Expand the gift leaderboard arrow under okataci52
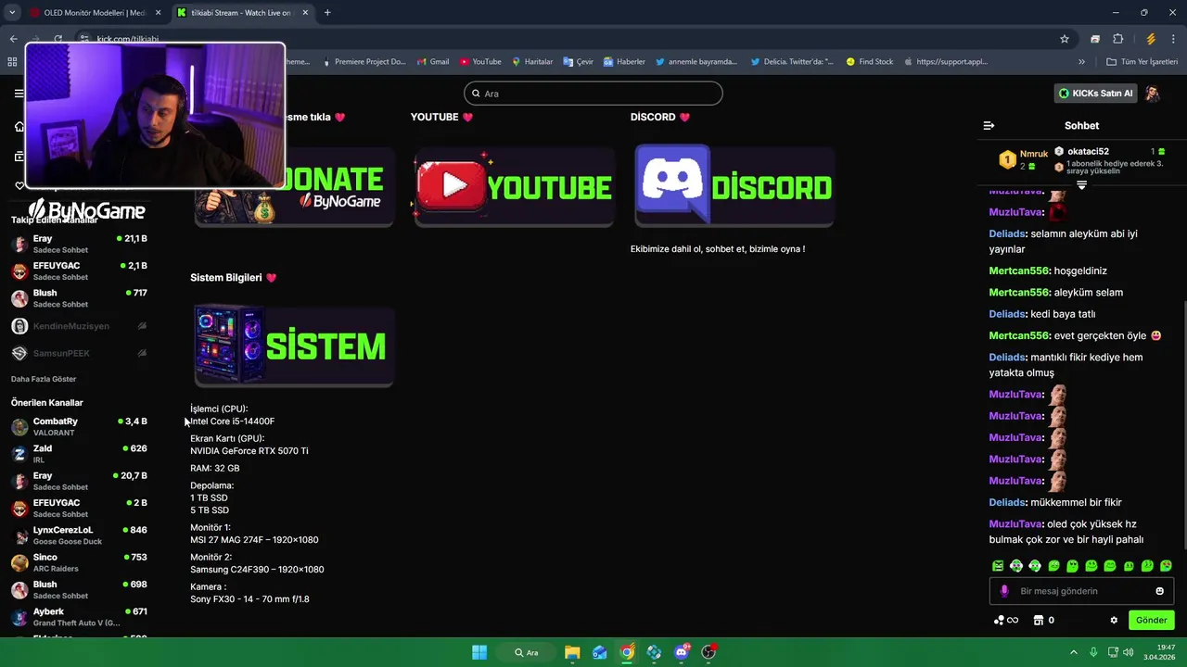This screenshot has height=667, width=1187. pyautogui.click(x=1081, y=185)
